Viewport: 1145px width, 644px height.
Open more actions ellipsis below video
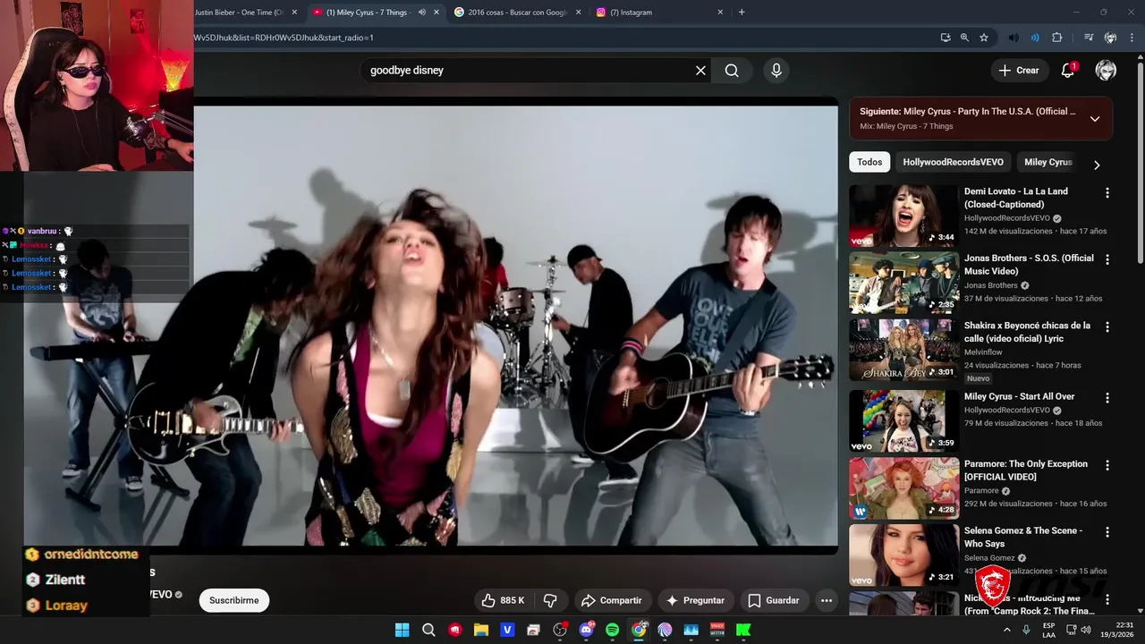coord(827,600)
